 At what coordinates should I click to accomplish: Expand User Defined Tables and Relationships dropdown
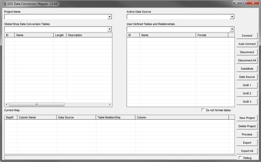[x=232, y=29]
